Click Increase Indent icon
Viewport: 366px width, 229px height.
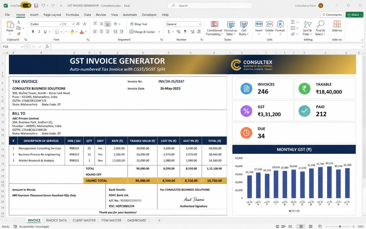(122, 31)
